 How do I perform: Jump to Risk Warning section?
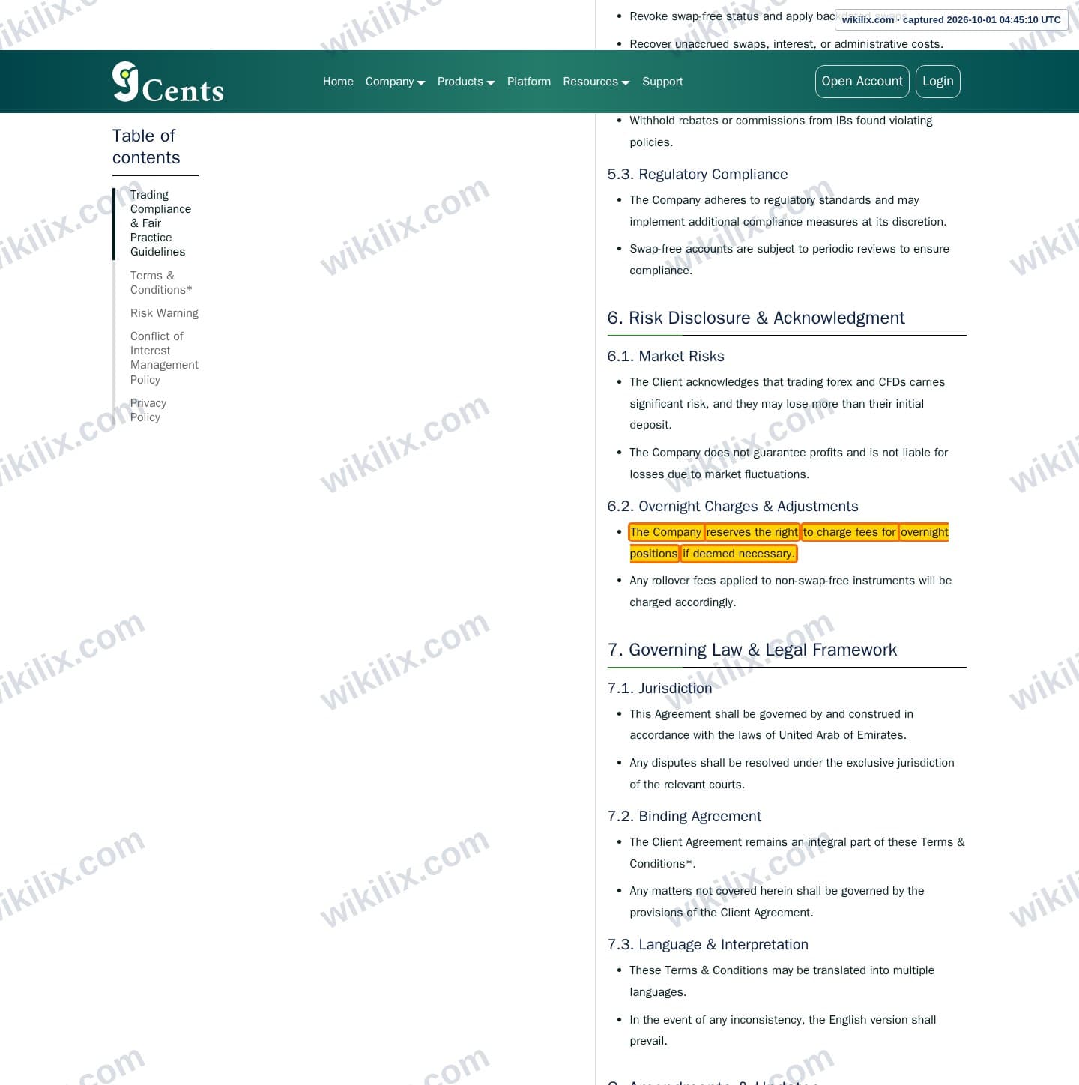tap(164, 313)
